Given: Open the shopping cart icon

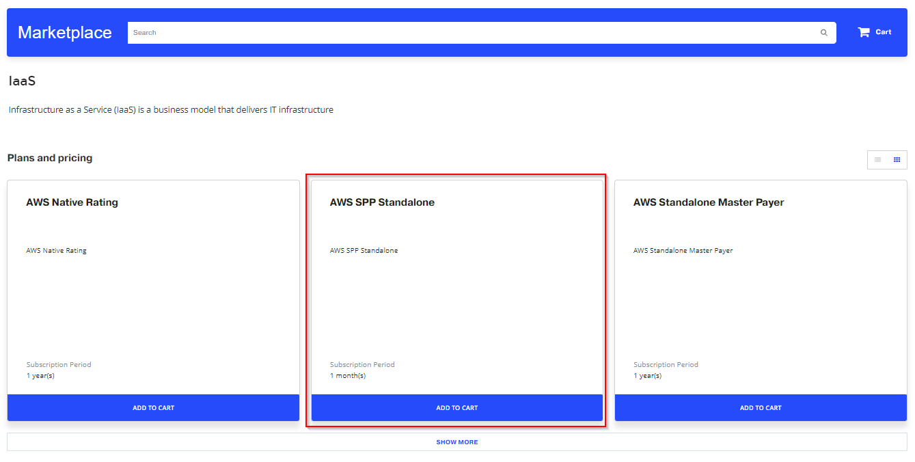Looking at the screenshot, I should 864,32.
